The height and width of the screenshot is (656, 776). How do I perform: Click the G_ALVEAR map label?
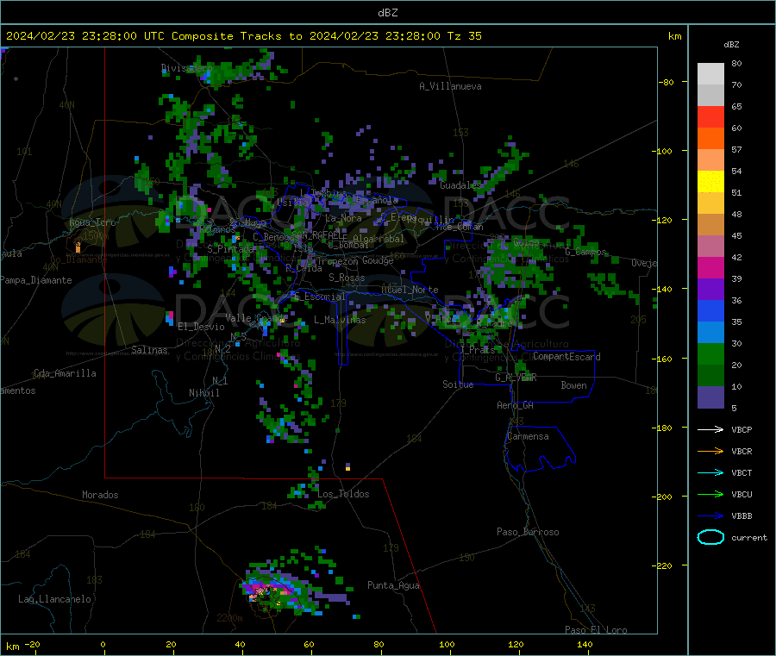click(516, 377)
